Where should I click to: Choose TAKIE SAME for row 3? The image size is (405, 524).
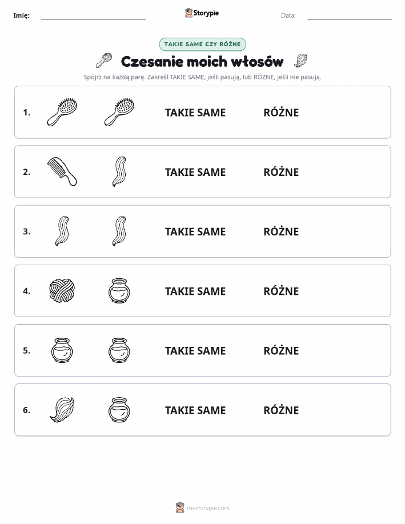pyautogui.click(x=195, y=231)
